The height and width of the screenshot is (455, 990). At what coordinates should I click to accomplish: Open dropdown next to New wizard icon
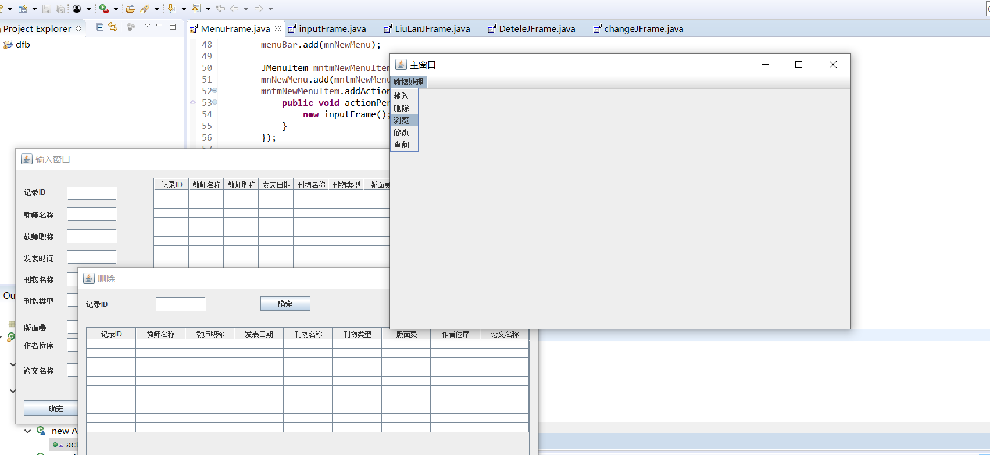pos(34,9)
